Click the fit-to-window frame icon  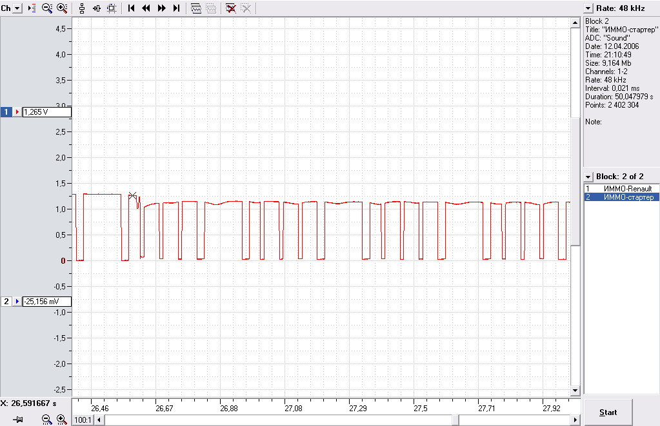(x=112, y=8)
